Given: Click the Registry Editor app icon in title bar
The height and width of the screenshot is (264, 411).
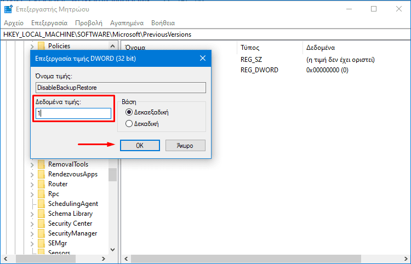Looking at the screenshot, I should pos(8,9).
